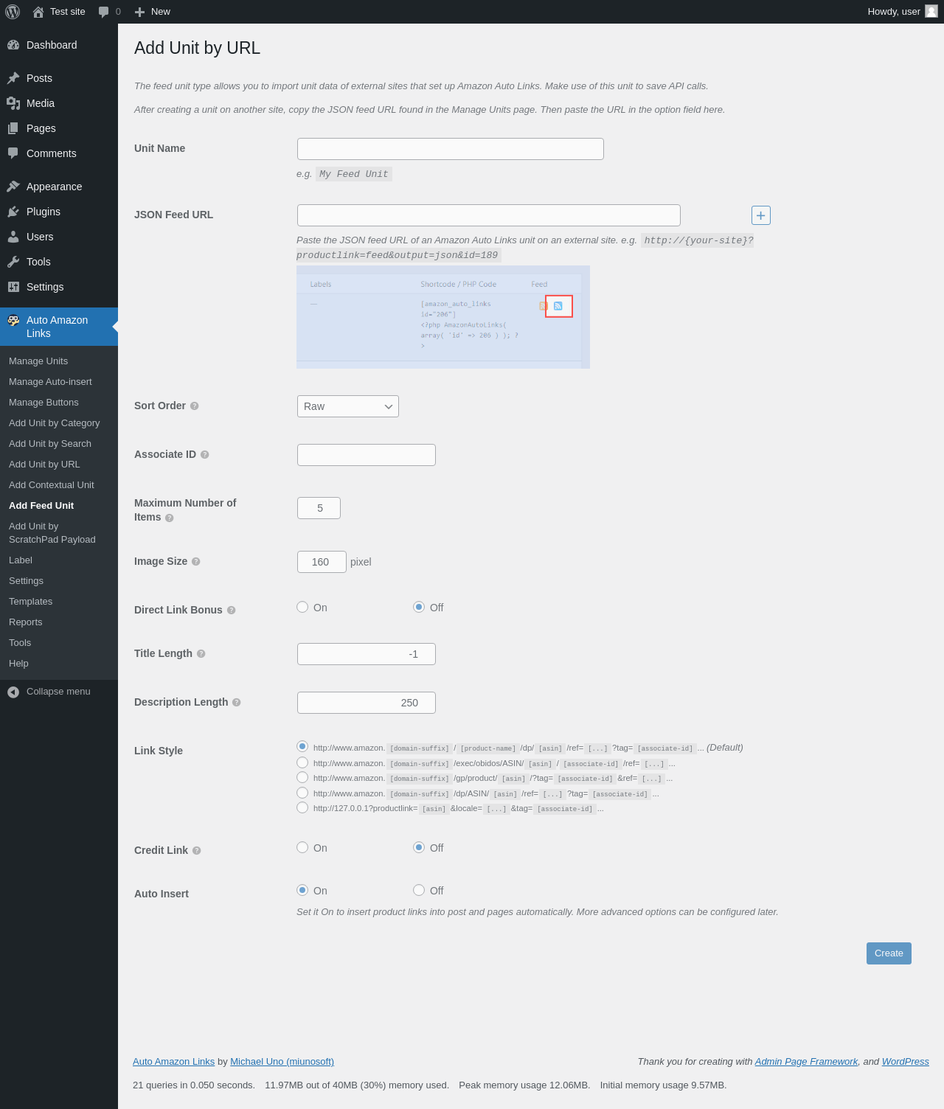Choose the 127.0.0.1 productlink link style
The image size is (944, 1109).
point(302,807)
